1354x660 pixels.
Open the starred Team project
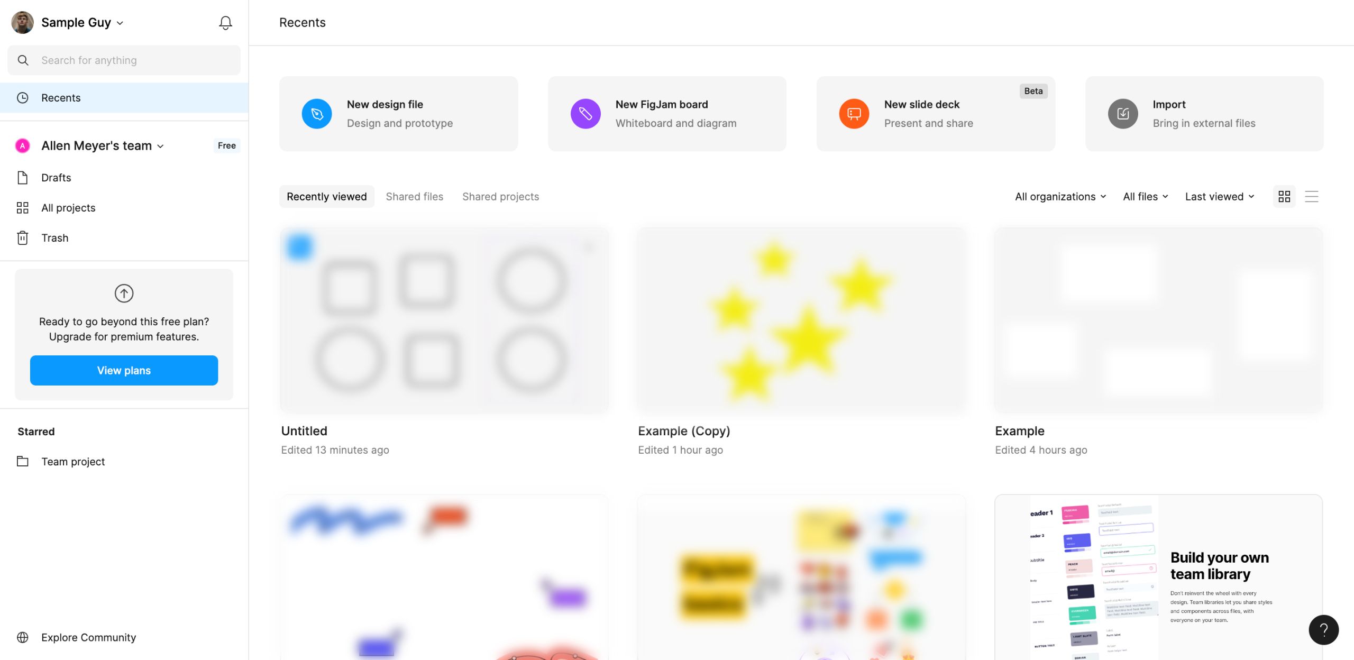click(73, 462)
